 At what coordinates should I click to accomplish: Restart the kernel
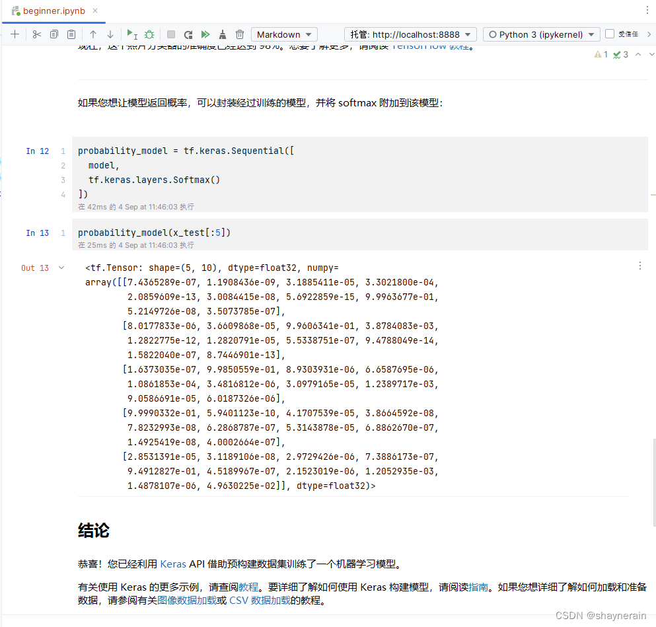coord(187,34)
